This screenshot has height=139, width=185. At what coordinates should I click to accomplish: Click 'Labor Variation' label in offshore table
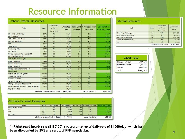coord(90,117)
